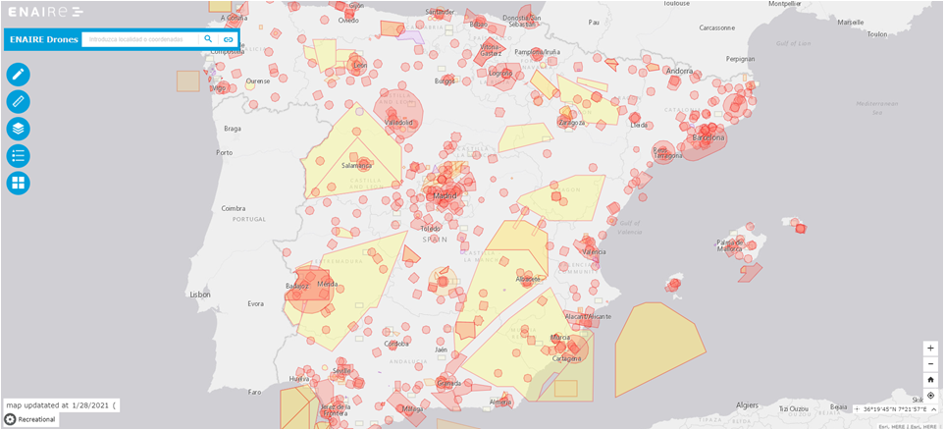Click the coordinates readout 36°19'45"N
This screenshot has width=944, height=430.
coord(895,409)
